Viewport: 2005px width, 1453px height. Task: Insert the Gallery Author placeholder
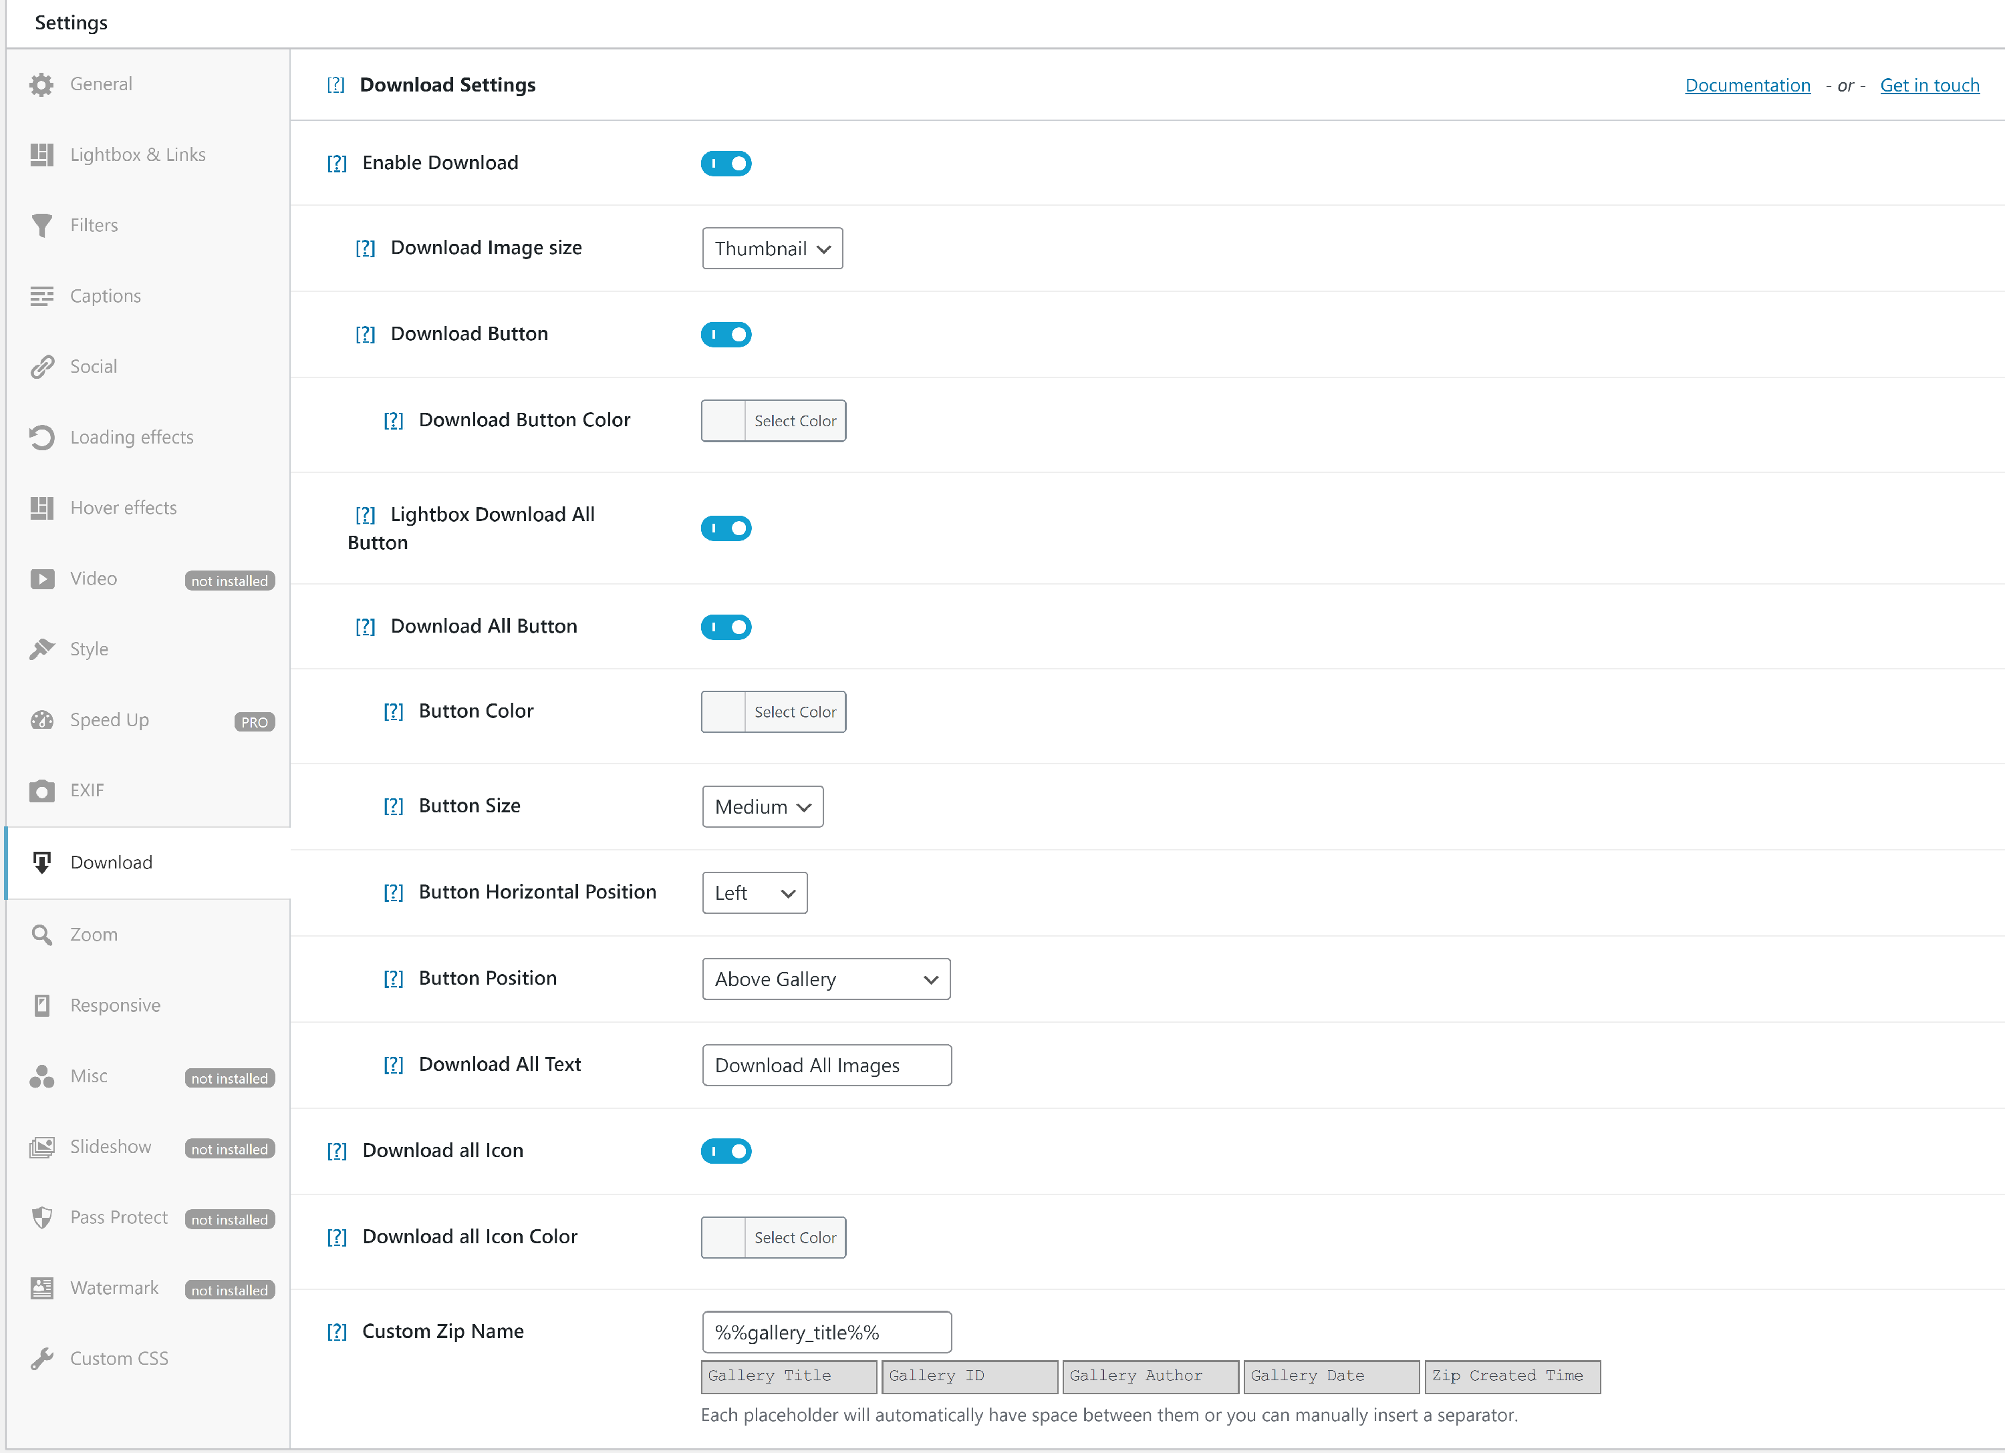(x=1150, y=1377)
